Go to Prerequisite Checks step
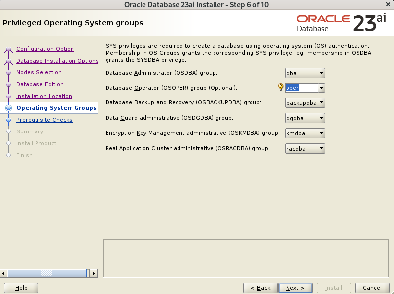 [44, 120]
